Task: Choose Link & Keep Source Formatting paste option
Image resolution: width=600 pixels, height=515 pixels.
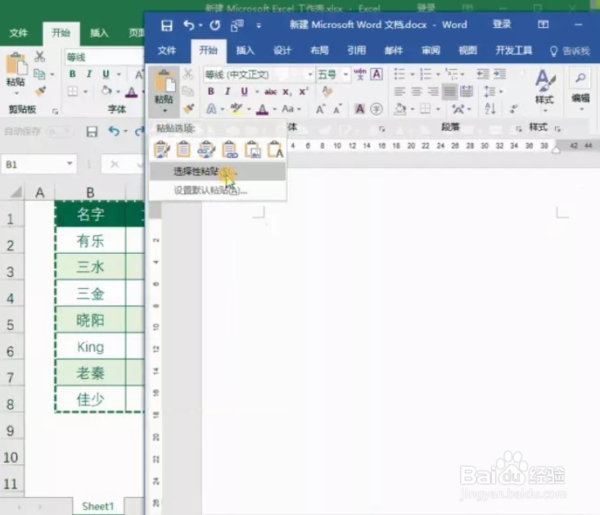Action: click(x=206, y=149)
